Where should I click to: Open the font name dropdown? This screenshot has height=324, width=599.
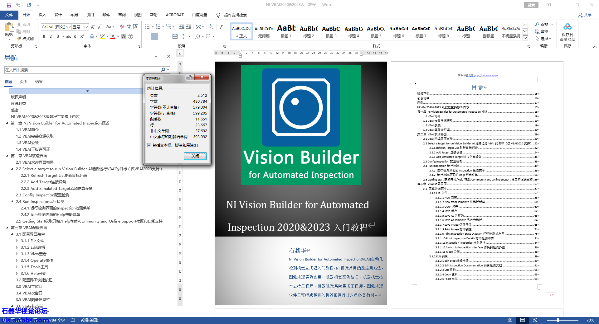point(68,27)
